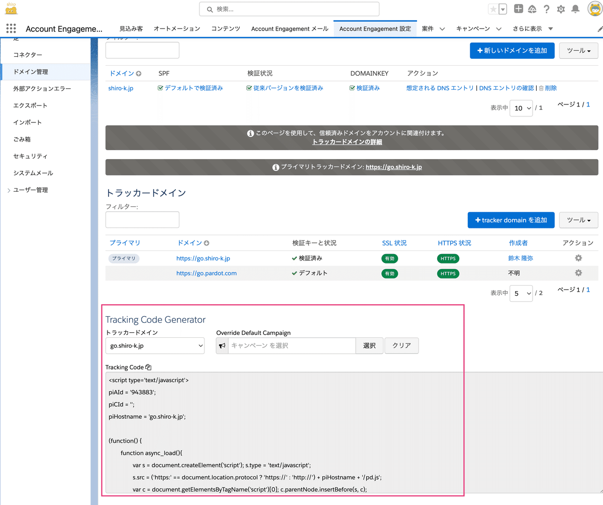This screenshot has width=603, height=505.
Task: Click the 選択 campaign button
Action: (369, 346)
